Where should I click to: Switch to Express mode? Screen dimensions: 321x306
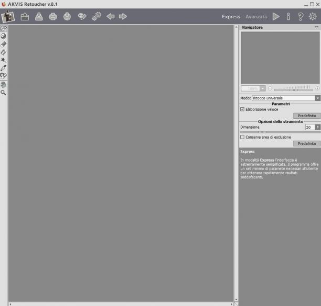point(231,17)
